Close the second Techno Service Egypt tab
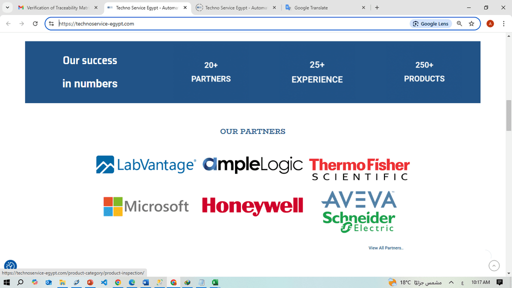The width and height of the screenshot is (512, 288). (x=274, y=7)
